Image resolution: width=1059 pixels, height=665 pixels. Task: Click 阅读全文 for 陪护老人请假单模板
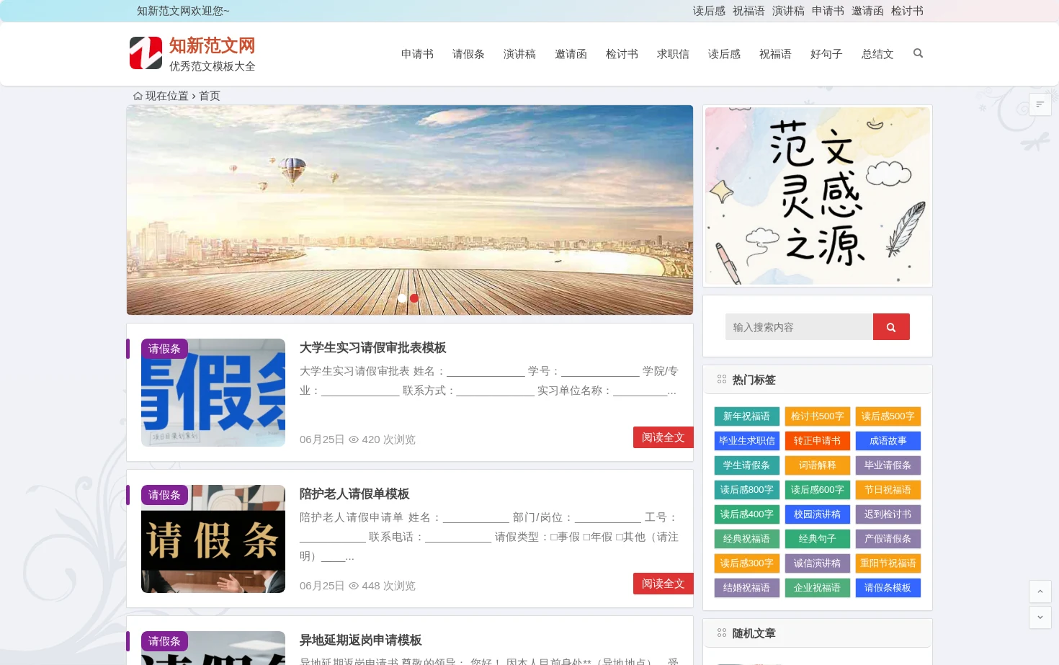(663, 584)
